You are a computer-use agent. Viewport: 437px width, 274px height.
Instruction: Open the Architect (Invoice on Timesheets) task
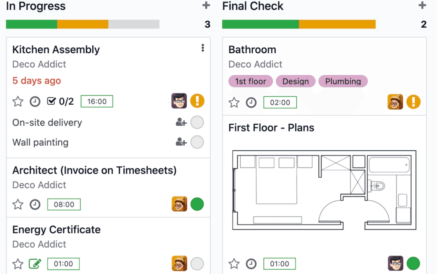tap(95, 170)
